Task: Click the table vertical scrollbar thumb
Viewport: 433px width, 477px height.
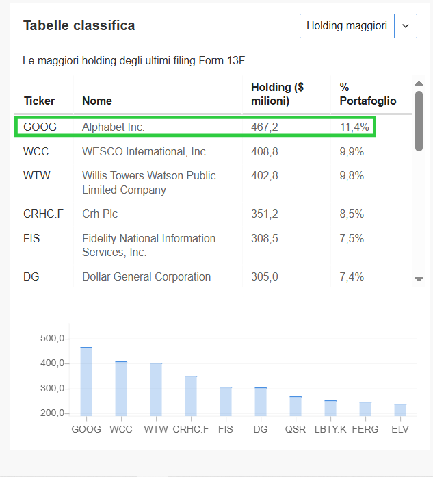Action: pos(419,120)
